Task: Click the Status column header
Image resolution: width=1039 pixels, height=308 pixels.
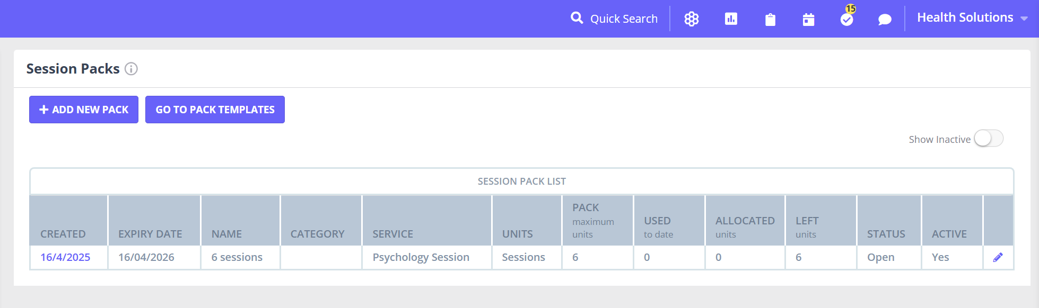Action: (886, 234)
